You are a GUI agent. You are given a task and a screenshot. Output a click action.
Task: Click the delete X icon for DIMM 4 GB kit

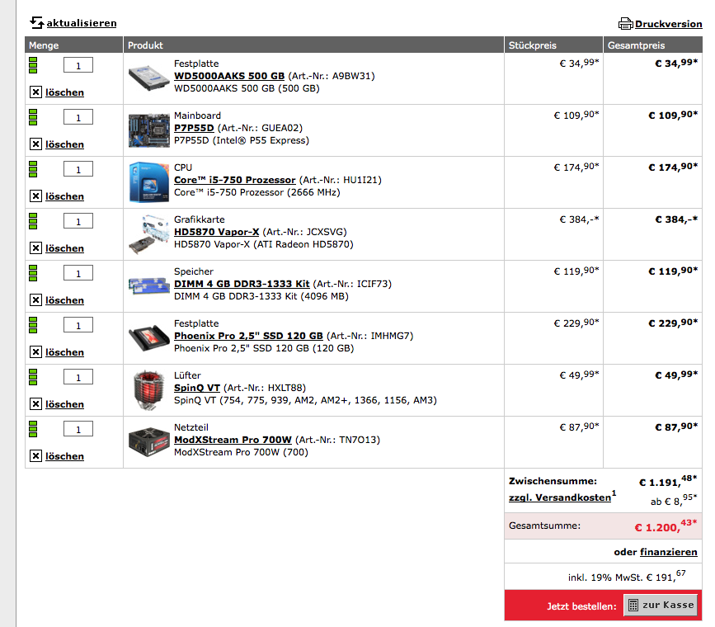(35, 300)
